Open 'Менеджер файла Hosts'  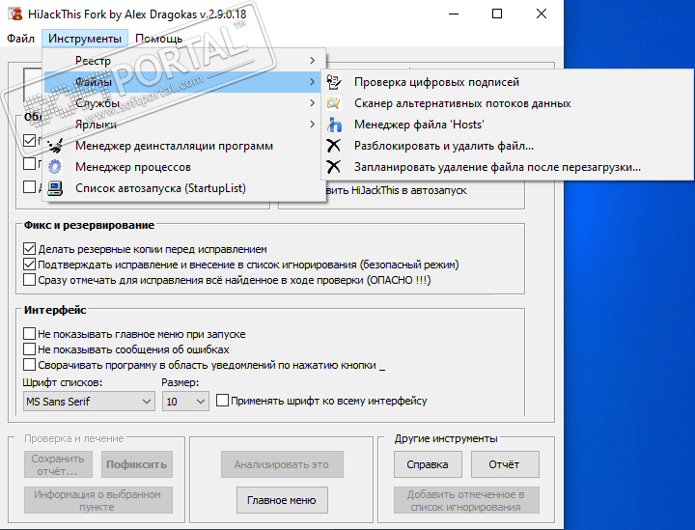[x=507, y=125]
